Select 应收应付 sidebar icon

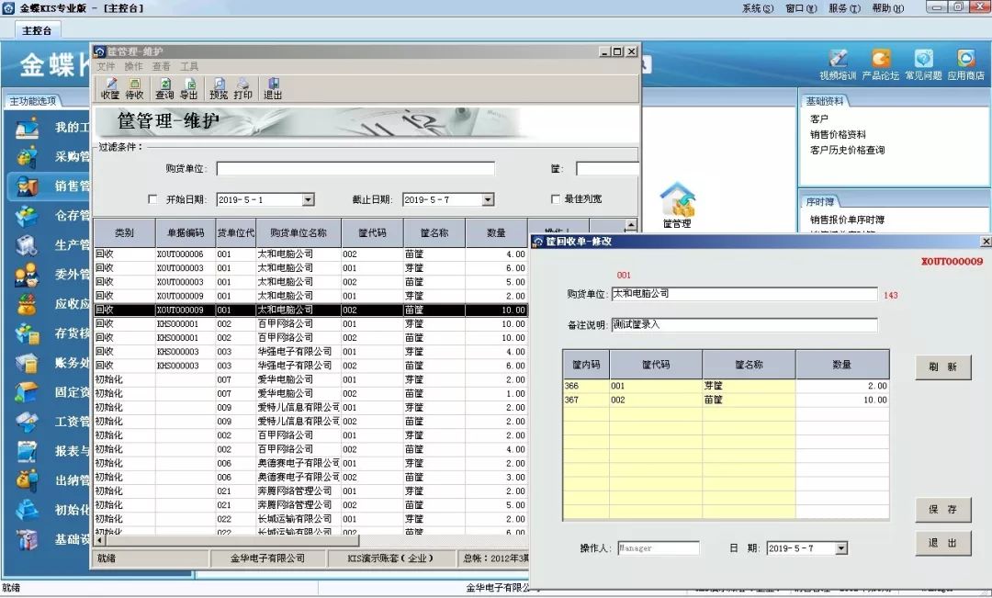point(28,304)
